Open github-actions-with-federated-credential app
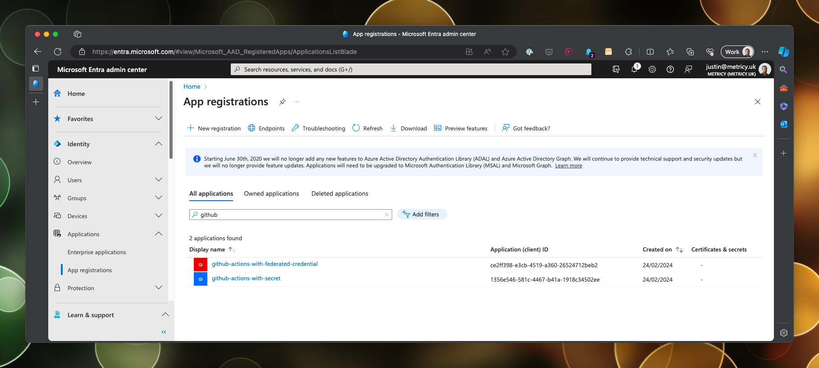This screenshot has height=368, width=819. coord(265,264)
